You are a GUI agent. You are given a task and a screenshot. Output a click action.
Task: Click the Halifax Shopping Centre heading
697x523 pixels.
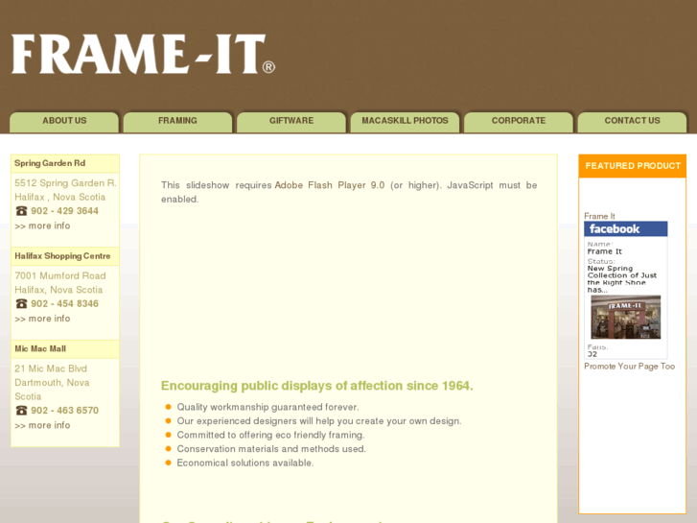62,256
